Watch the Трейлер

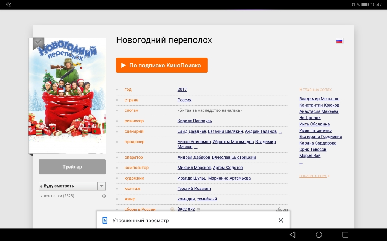pos(72,167)
